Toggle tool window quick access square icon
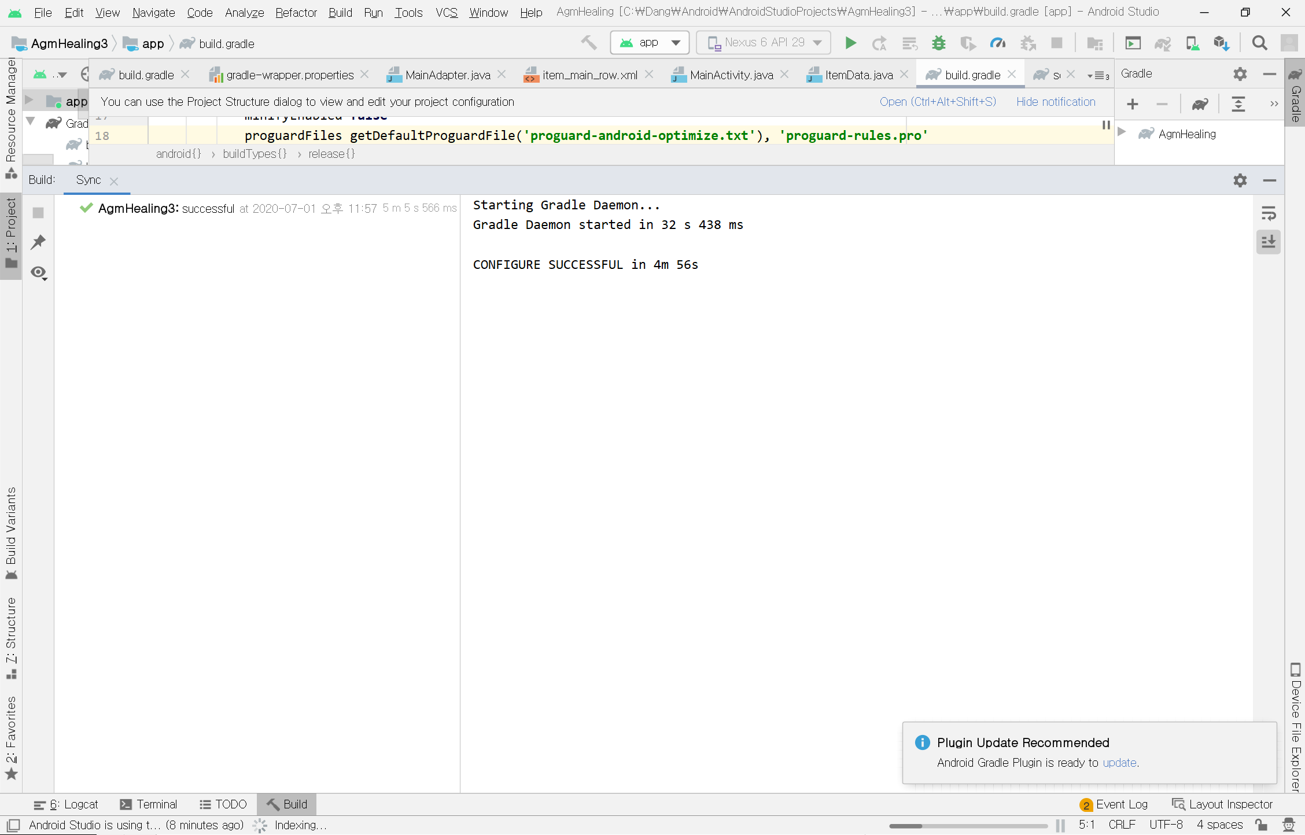 coord(13,825)
